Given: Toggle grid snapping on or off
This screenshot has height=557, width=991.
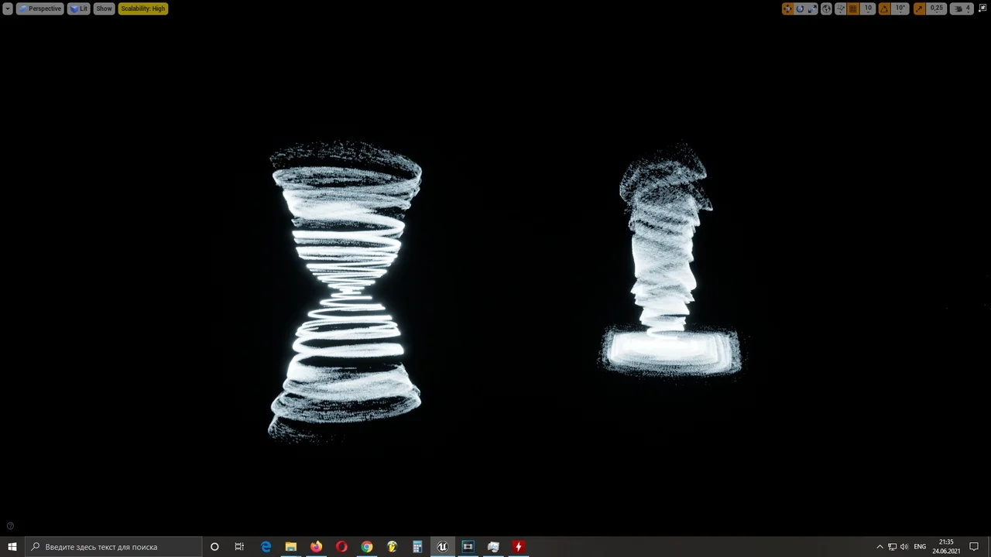Looking at the screenshot, I should point(853,9).
